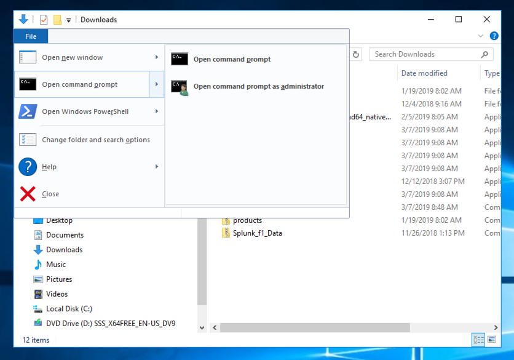Viewport: 514px width, 360px height.
Task: Sort by Date modified column header
Action: pyautogui.click(x=424, y=73)
